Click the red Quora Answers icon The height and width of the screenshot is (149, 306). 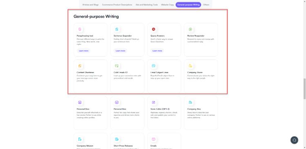click(153, 29)
